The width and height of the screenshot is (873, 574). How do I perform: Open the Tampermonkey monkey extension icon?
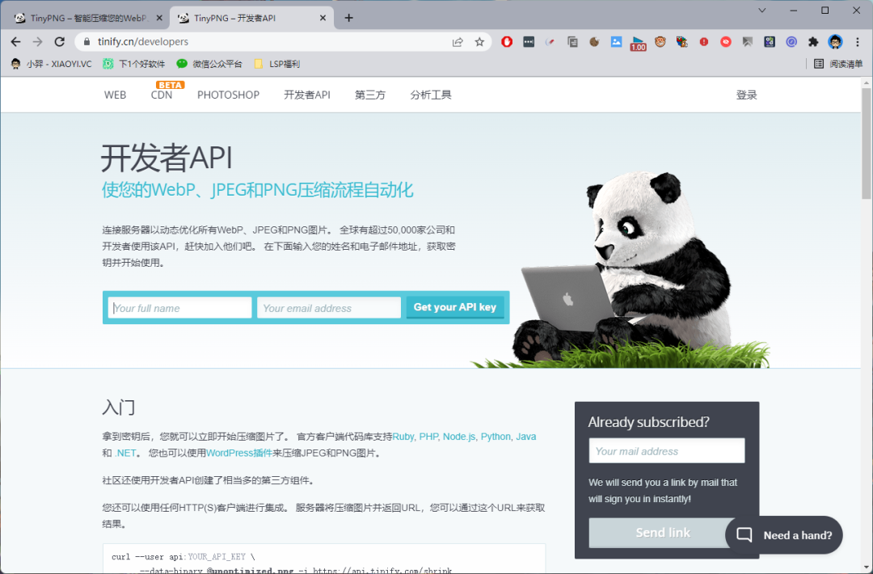pyautogui.click(x=659, y=41)
